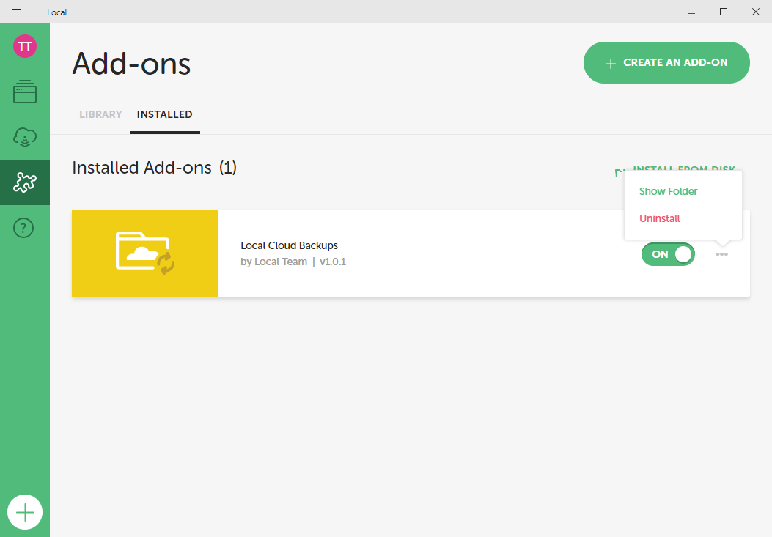Viewport: 772px width, 537px height.
Task: Click the Local Cloud Backups add-on thumbnail
Action: point(145,253)
